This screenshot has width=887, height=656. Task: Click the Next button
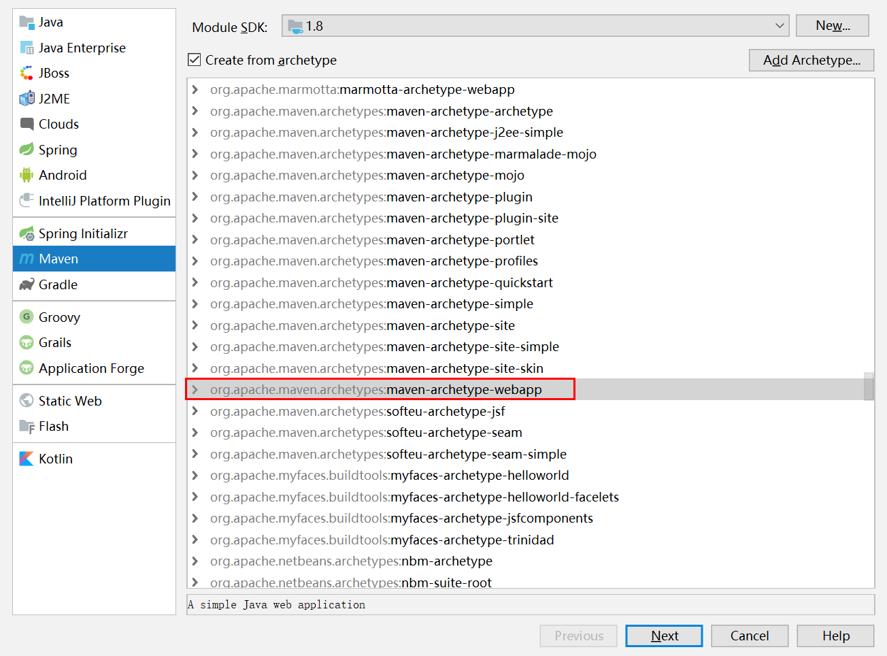(x=664, y=636)
